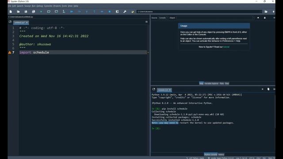Step out / return debug icon
The image size is (283, 159).
pyautogui.click(x=94, y=11)
